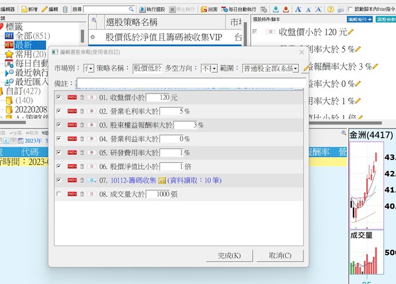Click the script icon beside 籌碼收集 condition
This screenshot has height=284, width=396.
click(x=162, y=181)
